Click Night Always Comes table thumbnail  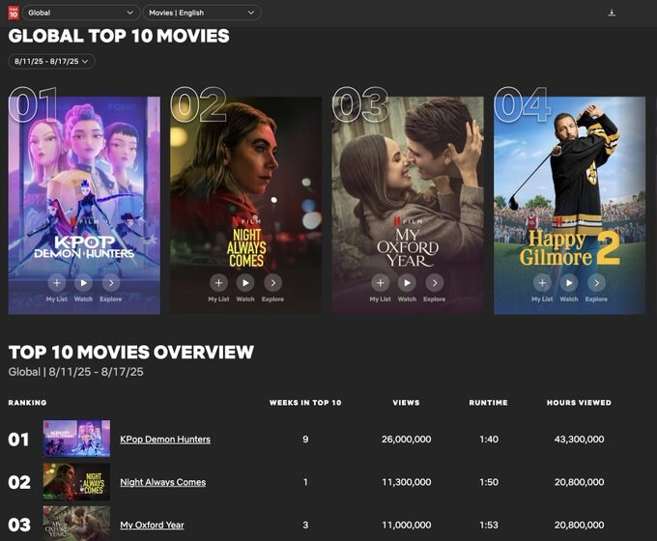pyautogui.click(x=76, y=481)
